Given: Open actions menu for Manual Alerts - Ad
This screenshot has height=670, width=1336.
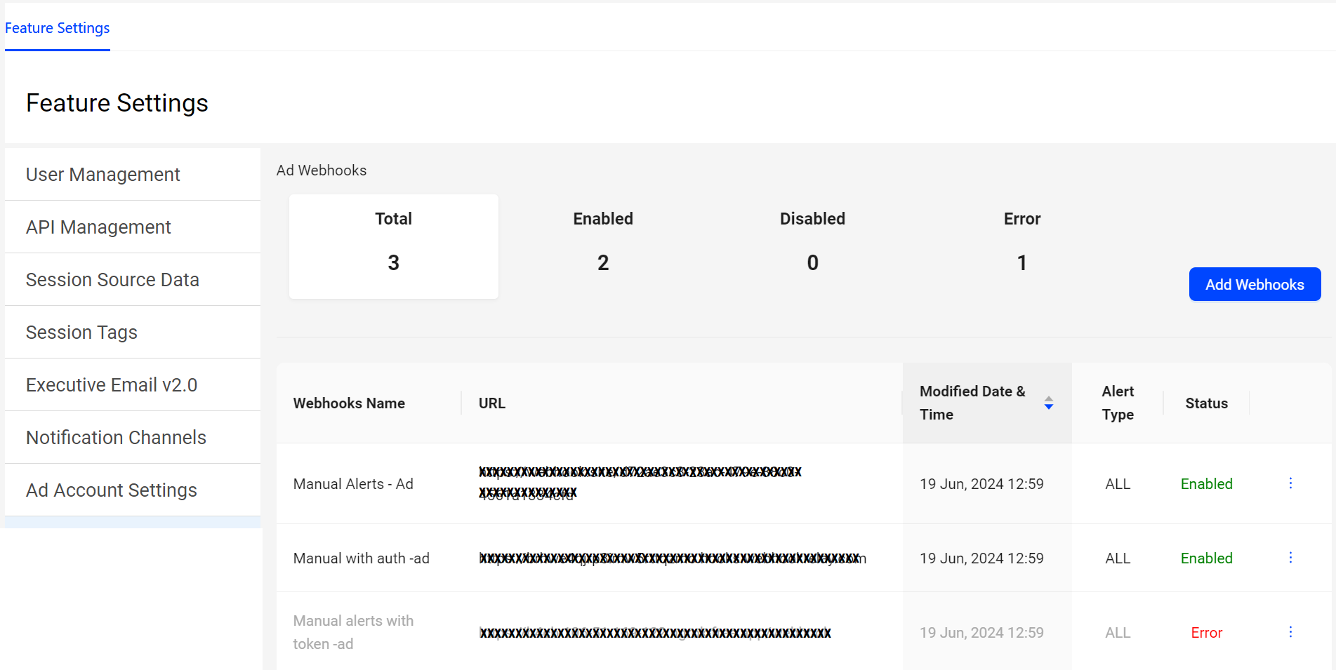Looking at the screenshot, I should click(x=1290, y=483).
